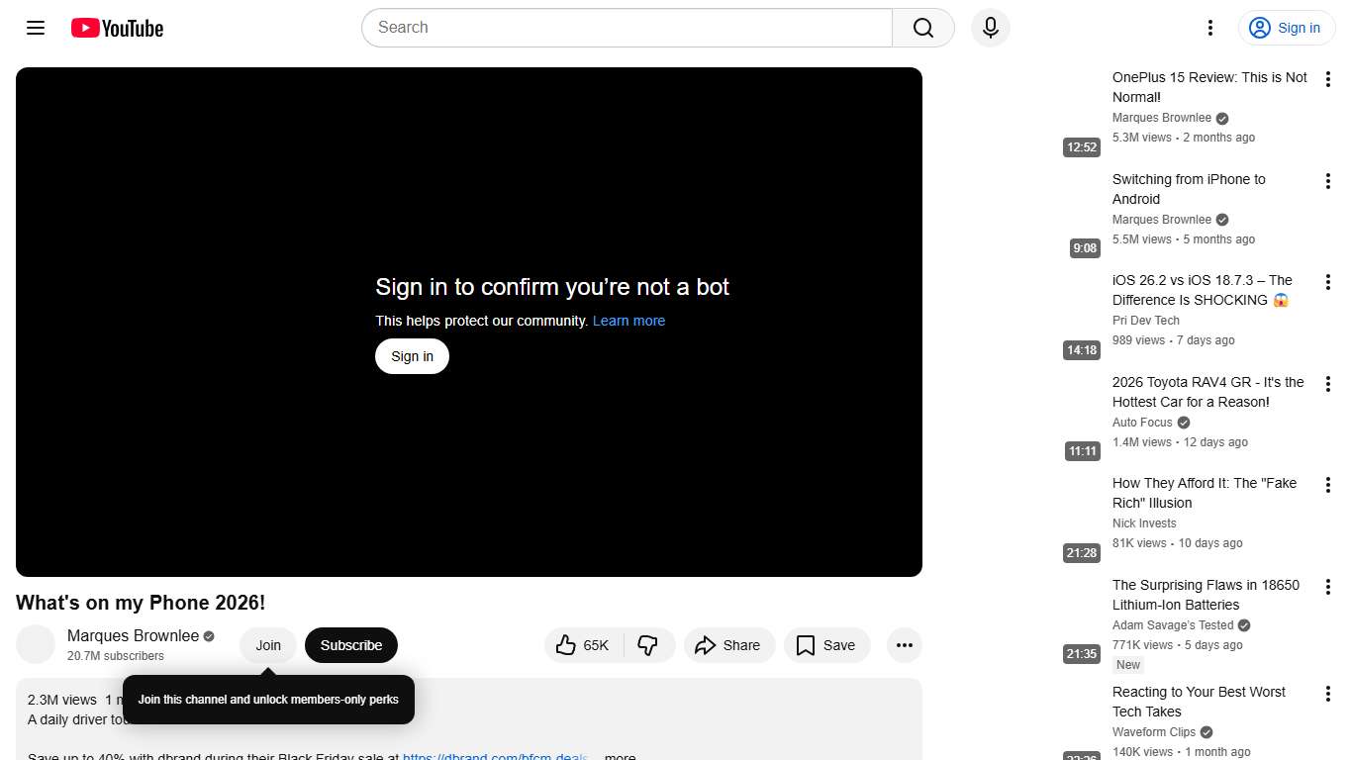This screenshot has height=760, width=1352.
Task: Save video to a playlist
Action: tap(826, 645)
